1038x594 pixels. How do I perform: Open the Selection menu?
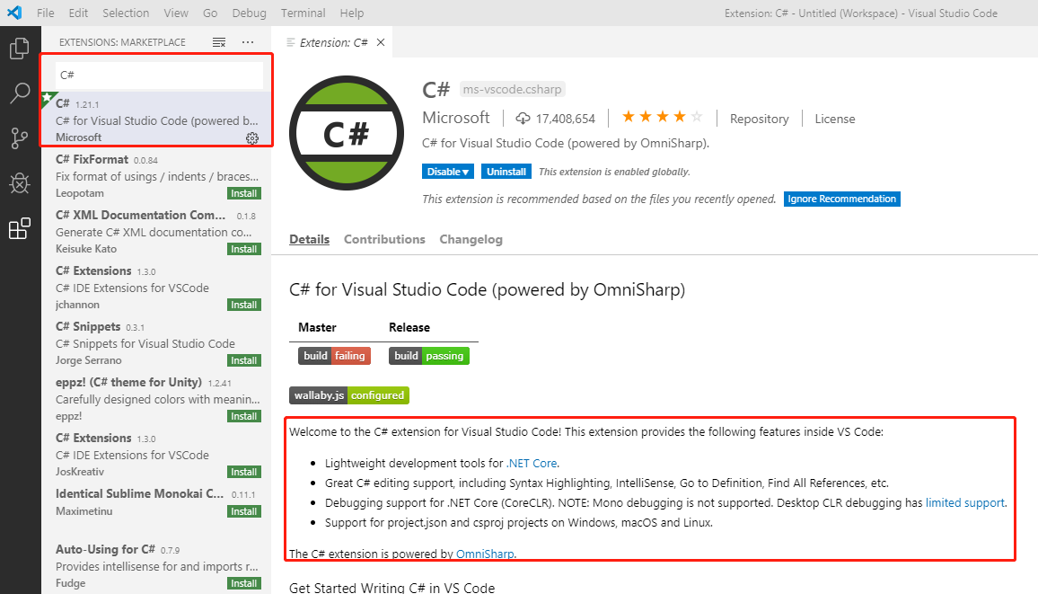(x=126, y=13)
